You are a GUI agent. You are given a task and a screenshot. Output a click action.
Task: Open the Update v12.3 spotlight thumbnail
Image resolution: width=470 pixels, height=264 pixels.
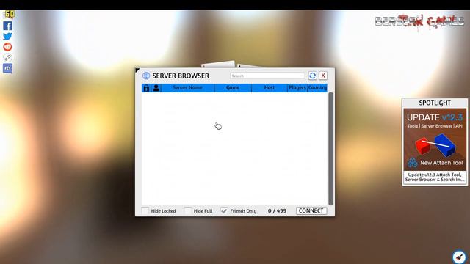coord(435,139)
